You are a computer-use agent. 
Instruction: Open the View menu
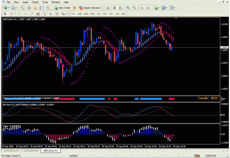[16, 2]
